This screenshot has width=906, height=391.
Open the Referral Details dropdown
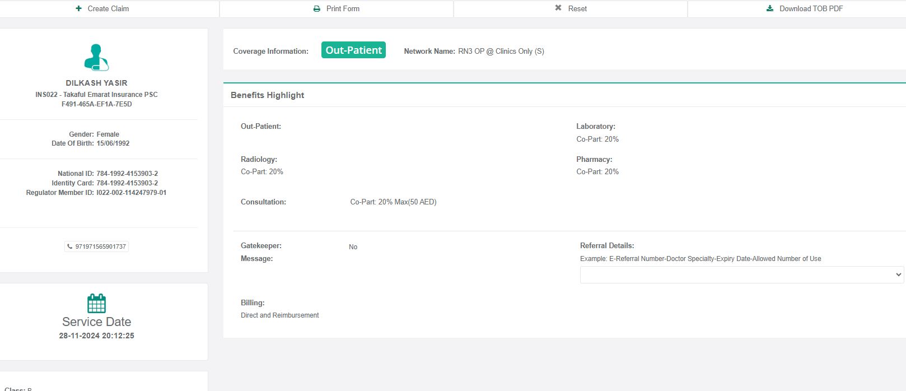[x=741, y=274]
